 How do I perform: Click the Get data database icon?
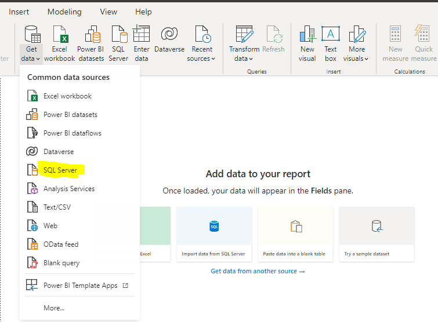point(32,34)
